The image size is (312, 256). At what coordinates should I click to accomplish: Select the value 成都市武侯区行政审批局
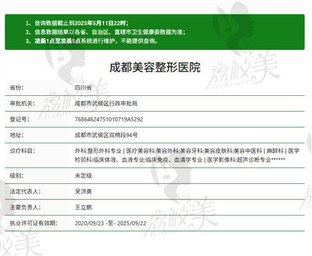click(106, 103)
